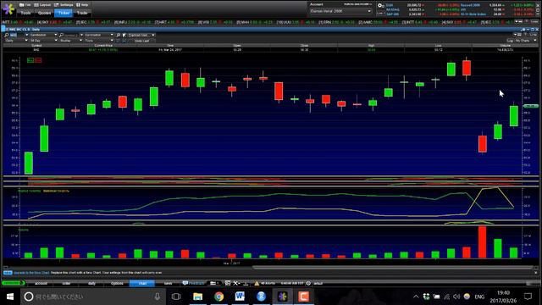Click the volume speaker tray icon
This screenshot has height=305, width=542.
point(456,297)
